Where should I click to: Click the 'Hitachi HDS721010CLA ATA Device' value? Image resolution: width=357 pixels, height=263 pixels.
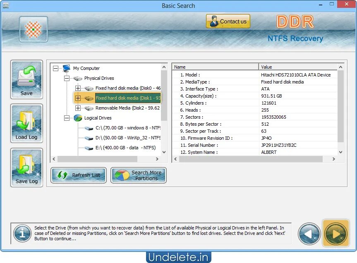pos(296,75)
